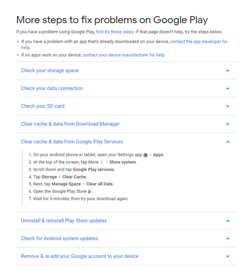
Task: Click 'Clear cache & data from Download Manager' heading
Action: coord(70,124)
